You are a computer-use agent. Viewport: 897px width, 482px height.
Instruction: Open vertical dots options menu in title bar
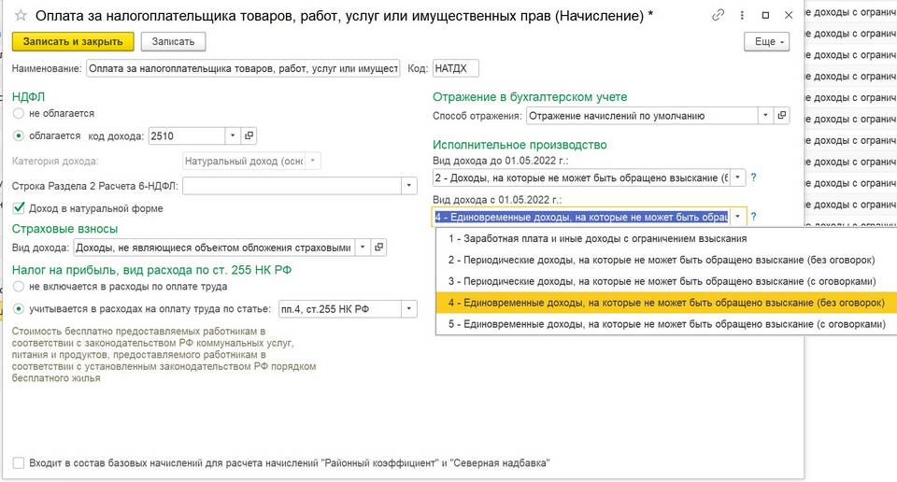(x=742, y=16)
